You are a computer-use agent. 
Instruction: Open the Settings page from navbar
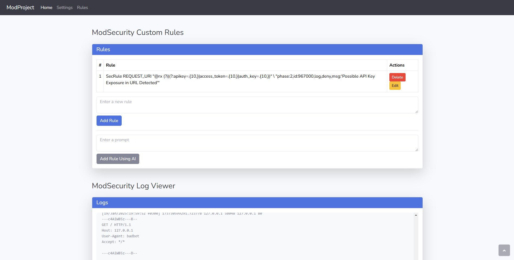64,8
